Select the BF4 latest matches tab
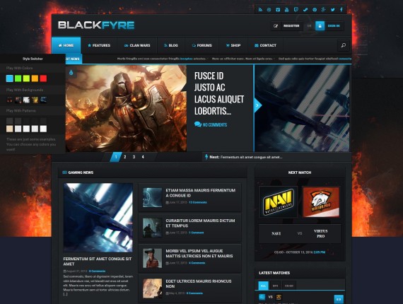Screen dimensions: 403x304 [x=275, y=286]
